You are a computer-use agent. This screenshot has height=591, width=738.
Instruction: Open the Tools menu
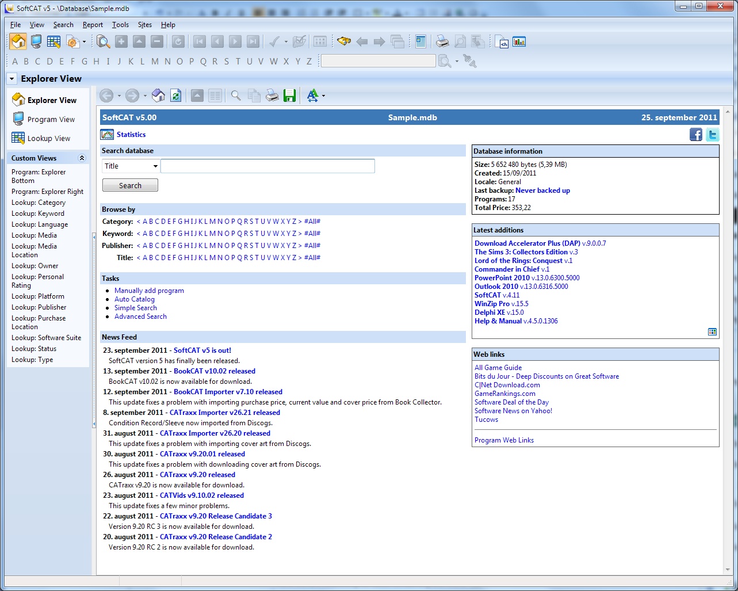[x=120, y=25]
